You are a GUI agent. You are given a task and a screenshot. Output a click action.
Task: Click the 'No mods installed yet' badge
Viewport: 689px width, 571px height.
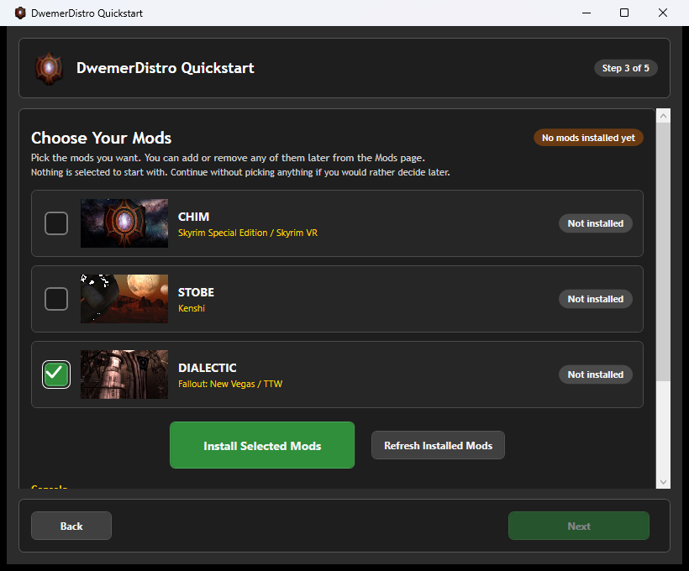click(x=588, y=138)
